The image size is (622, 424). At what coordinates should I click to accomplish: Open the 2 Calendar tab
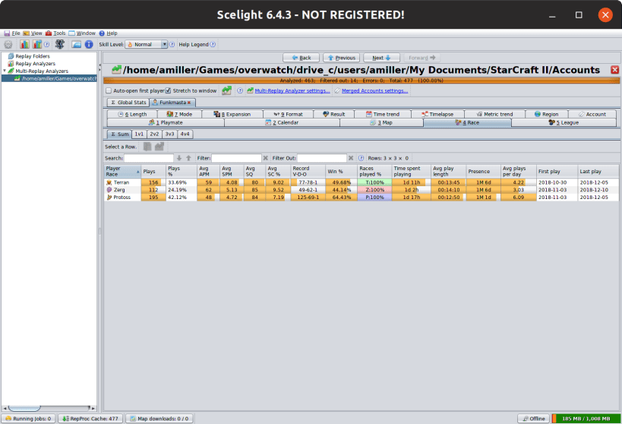(x=282, y=122)
